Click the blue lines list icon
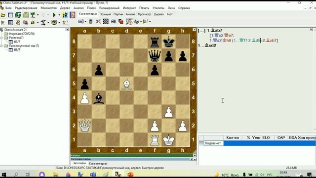 click(113, 22)
